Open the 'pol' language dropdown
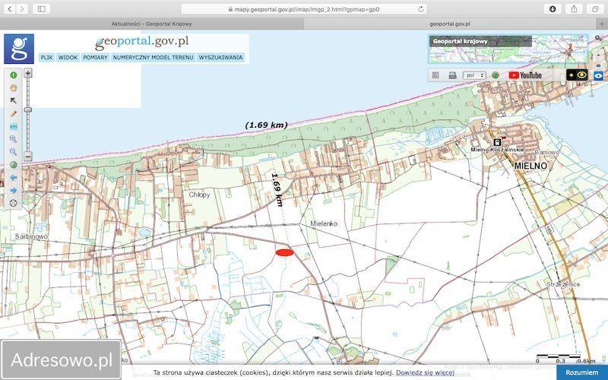The image size is (608, 380). pos(474,75)
